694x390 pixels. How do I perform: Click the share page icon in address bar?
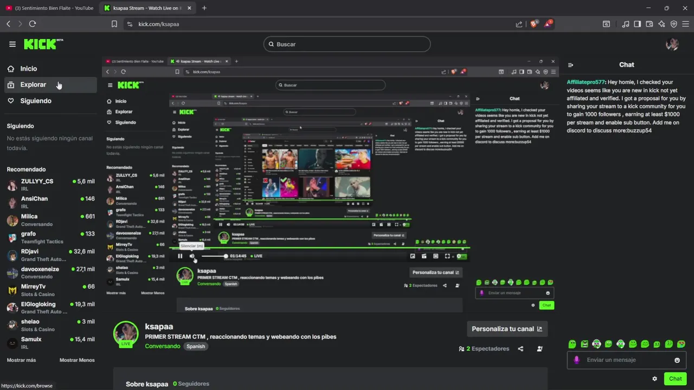pyautogui.click(x=519, y=24)
